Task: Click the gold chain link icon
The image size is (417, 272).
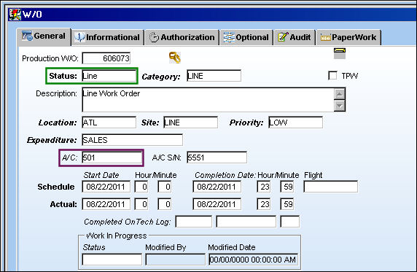Action: [175, 58]
